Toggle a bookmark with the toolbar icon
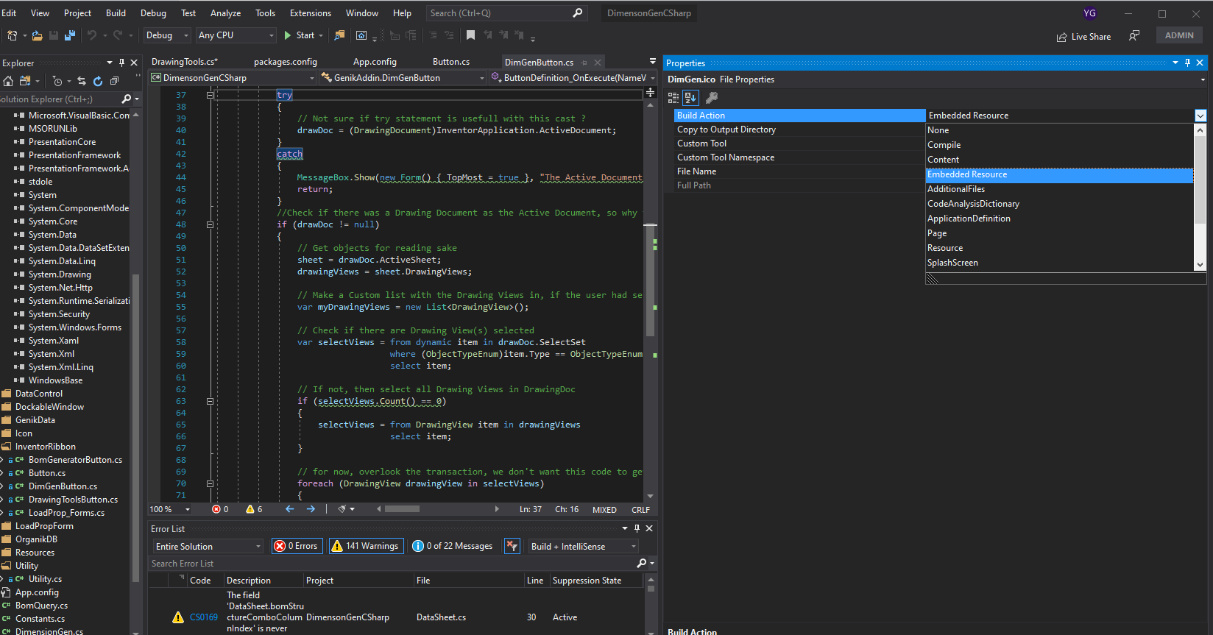Viewport: 1213px width, 635px height. point(470,35)
